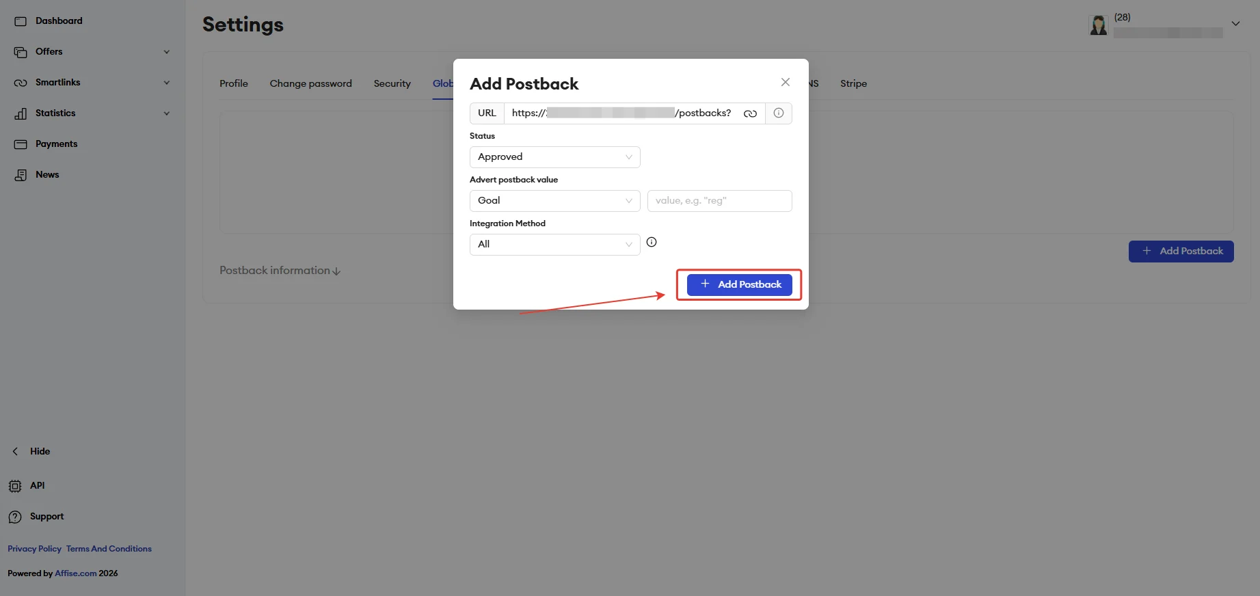Screen dimensions: 1260x596
Task: Click the Dashboard sidebar icon
Action: (21, 21)
